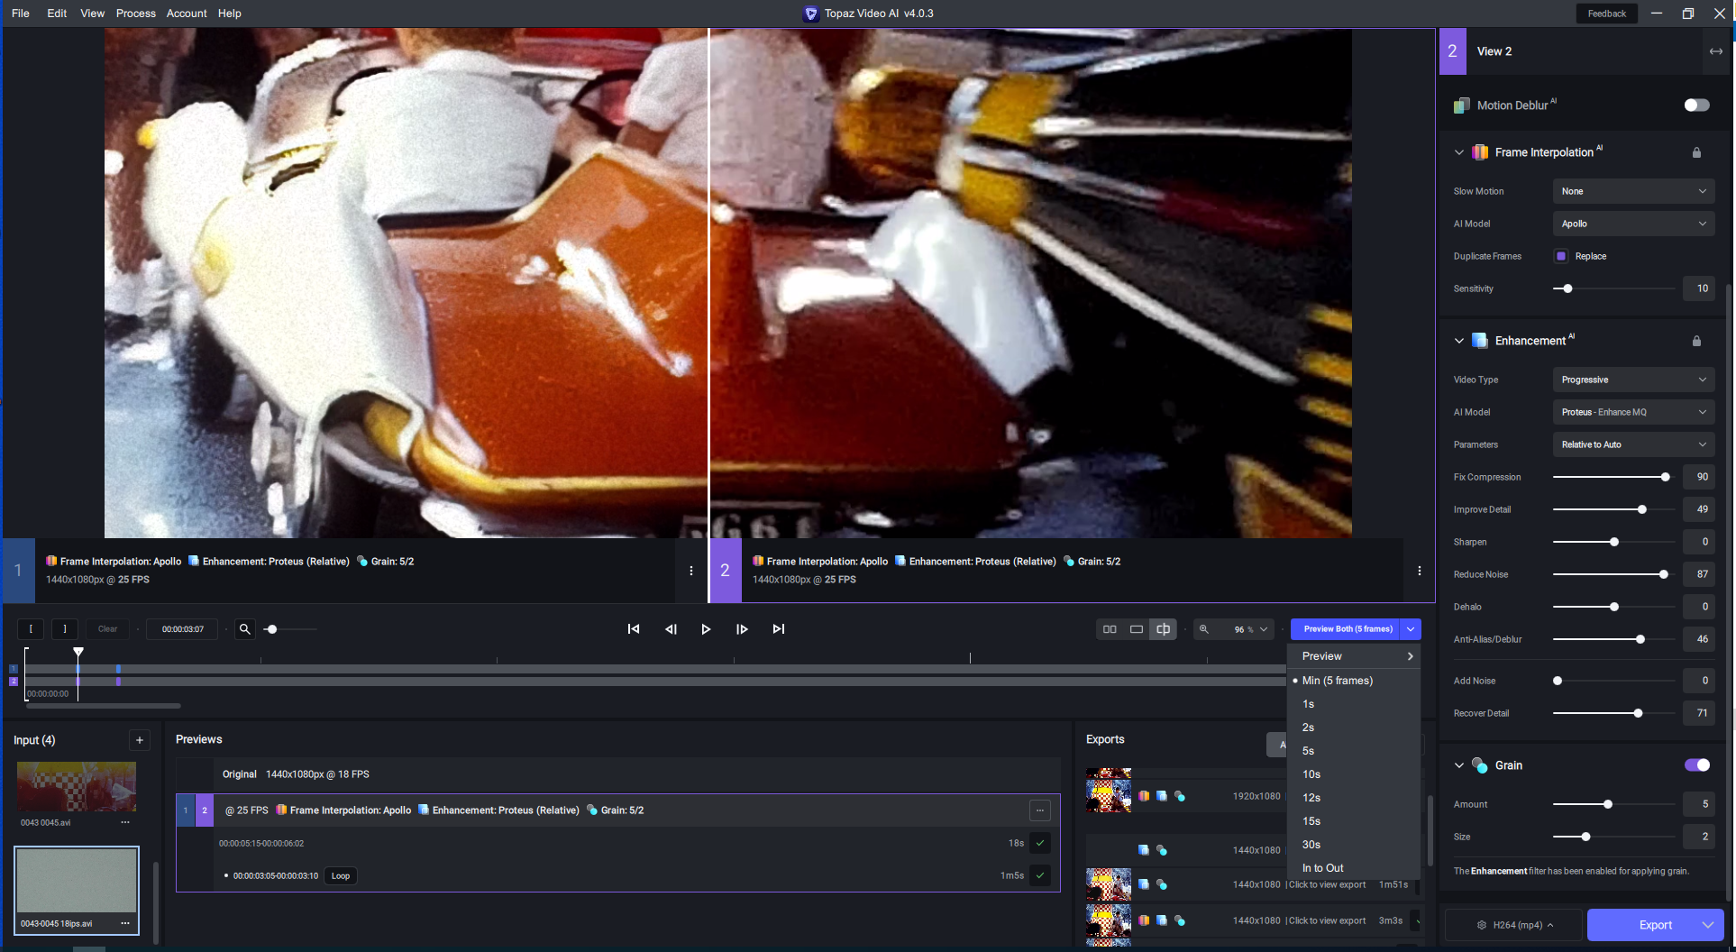The height and width of the screenshot is (952, 1736).
Task: Open the Proteus AI Model dropdown
Action: (x=1633, y=412)
